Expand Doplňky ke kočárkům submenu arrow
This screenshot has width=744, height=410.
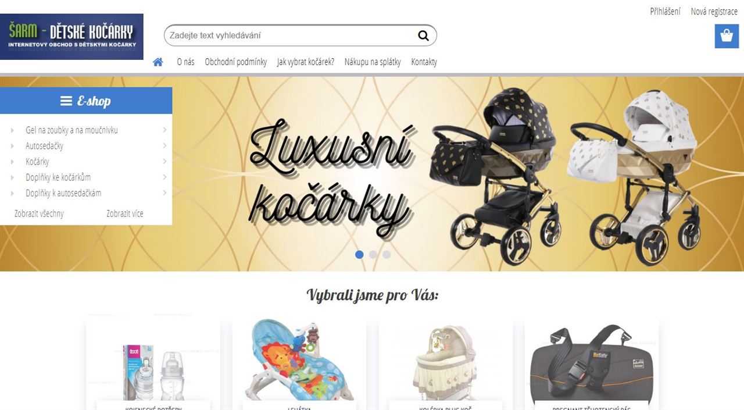coord(164,177)
